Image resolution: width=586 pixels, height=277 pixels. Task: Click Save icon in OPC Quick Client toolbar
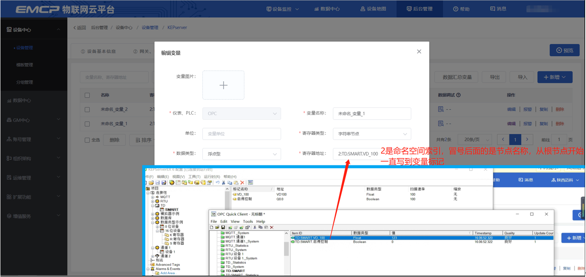click(223, 228)
